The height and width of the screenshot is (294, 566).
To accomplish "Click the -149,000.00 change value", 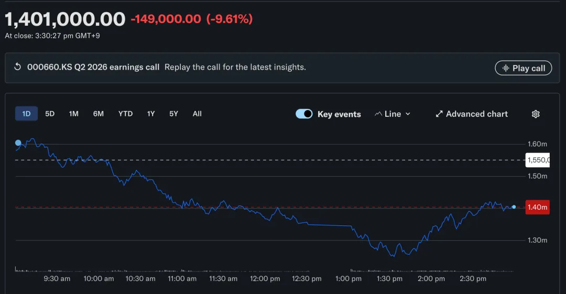I will tap(166, 19).
